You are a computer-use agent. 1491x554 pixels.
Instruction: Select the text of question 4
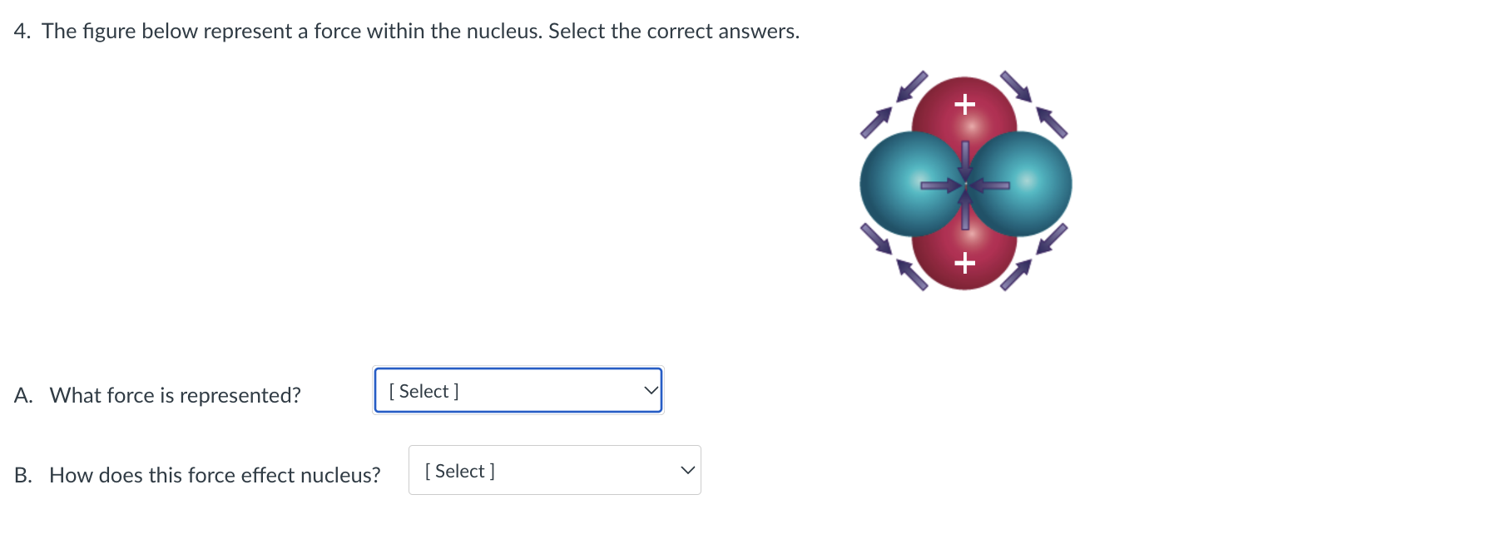tap(406, 31)
